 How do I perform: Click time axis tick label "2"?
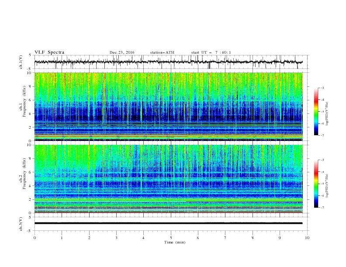pyautogui.click(x=89, y=238)
